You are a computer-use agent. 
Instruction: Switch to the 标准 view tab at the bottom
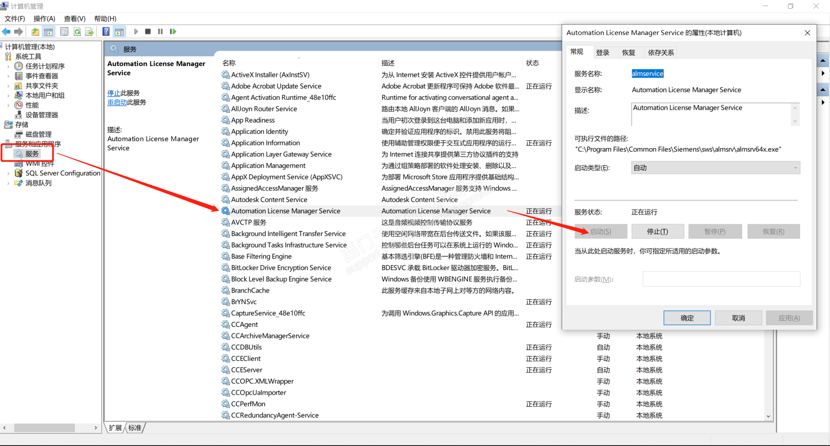[x=135, y=428]
